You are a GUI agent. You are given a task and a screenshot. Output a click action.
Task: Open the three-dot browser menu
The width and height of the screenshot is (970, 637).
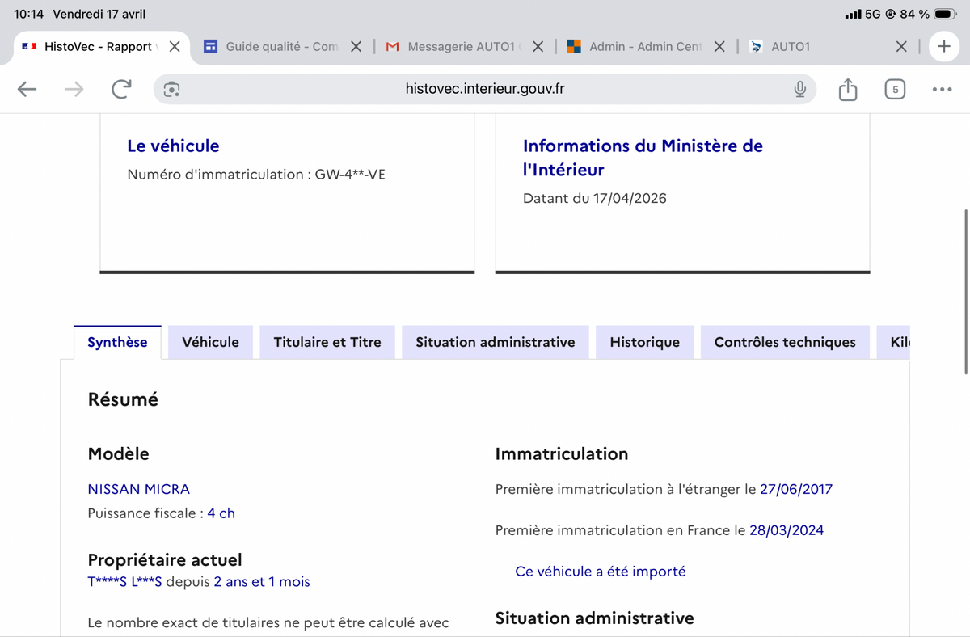(x=942, y=90)
